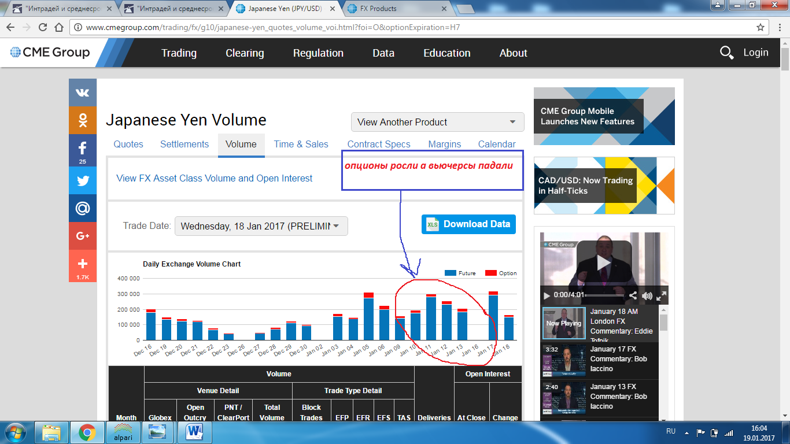790x444 pixels.
Task: Open Regulation navigation menu
Action: [318, 53]
